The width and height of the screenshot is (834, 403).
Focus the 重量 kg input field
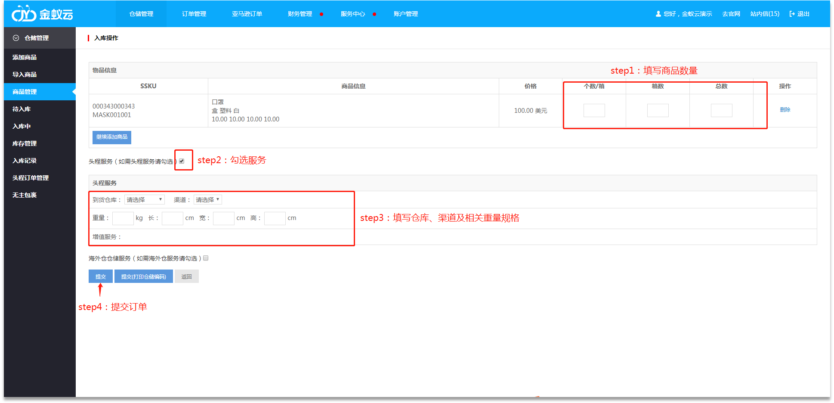(x=123, y=218)
